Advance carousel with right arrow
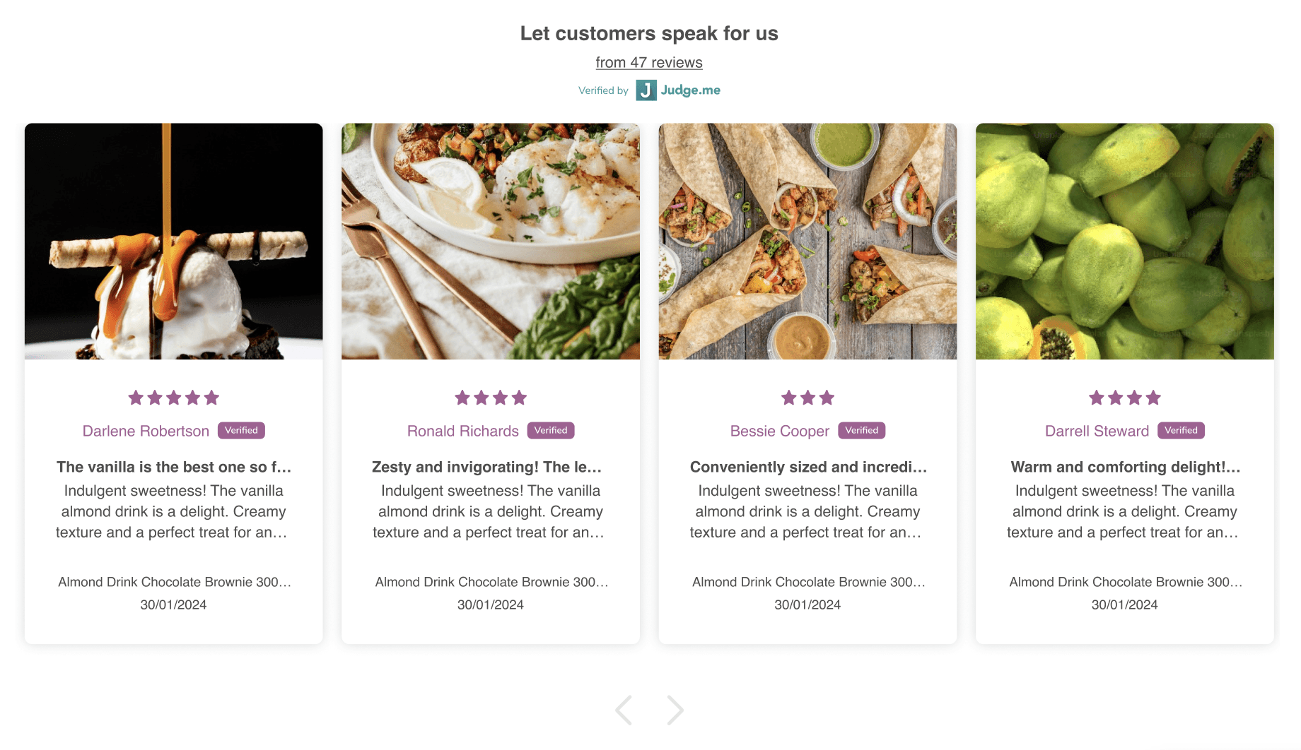The image size is (1301, 750). pyautogui.click(x=675, y=710)
